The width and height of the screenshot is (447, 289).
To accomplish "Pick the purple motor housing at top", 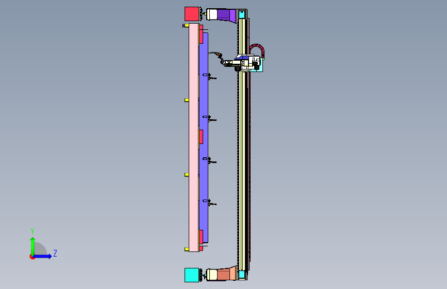I will [227, 15].
